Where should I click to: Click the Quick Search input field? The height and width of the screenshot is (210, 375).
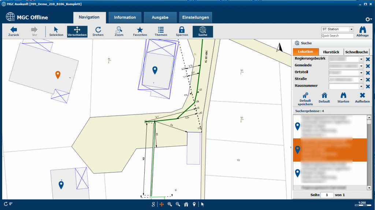(x=337, y=36)
